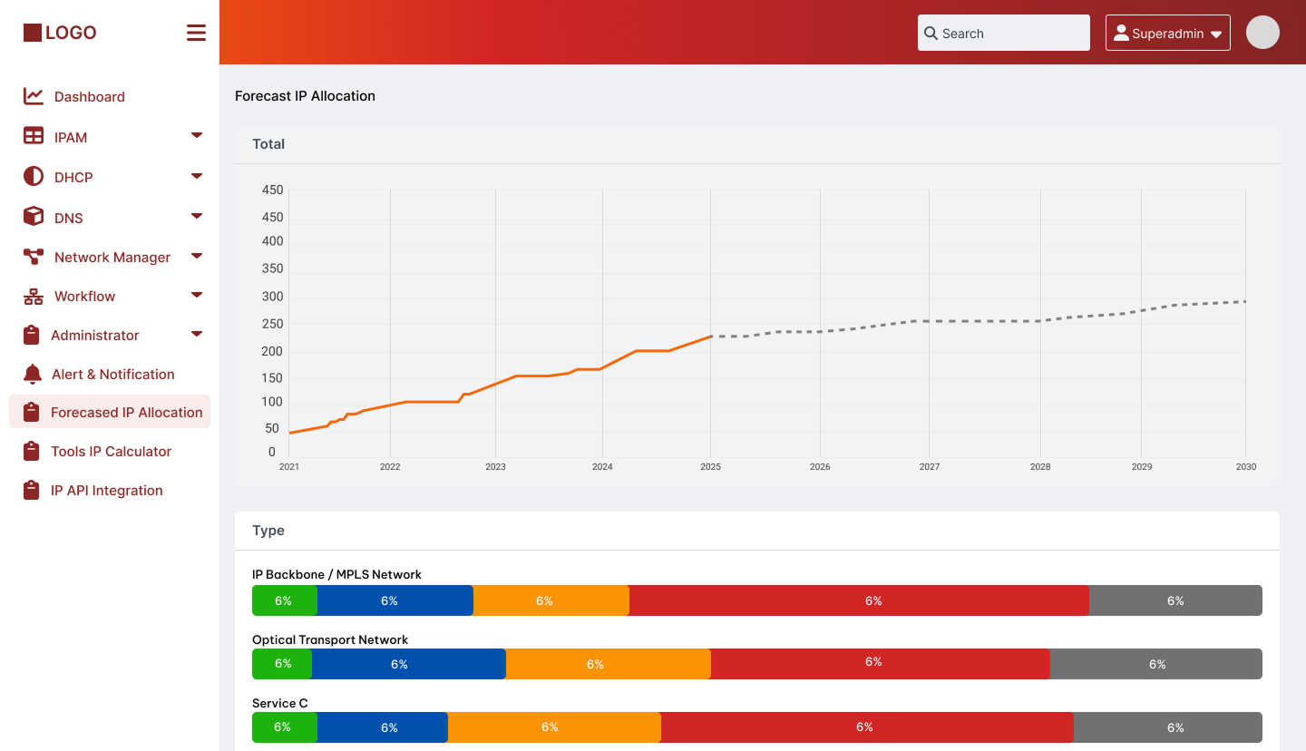Click the Administrator clipboard icon
Viewport: 1306px width, 751px height.
[x=32, y=335]
